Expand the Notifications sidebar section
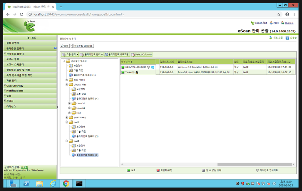 [x=5, y=90]
